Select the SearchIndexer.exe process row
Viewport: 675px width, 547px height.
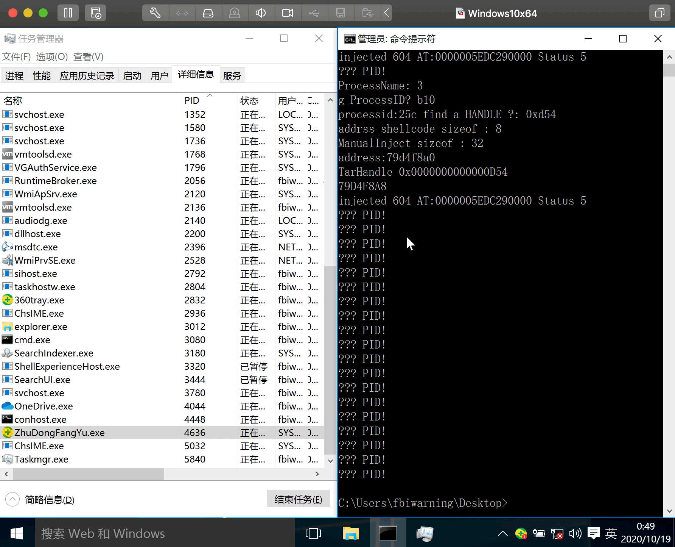tap(162, 353)
